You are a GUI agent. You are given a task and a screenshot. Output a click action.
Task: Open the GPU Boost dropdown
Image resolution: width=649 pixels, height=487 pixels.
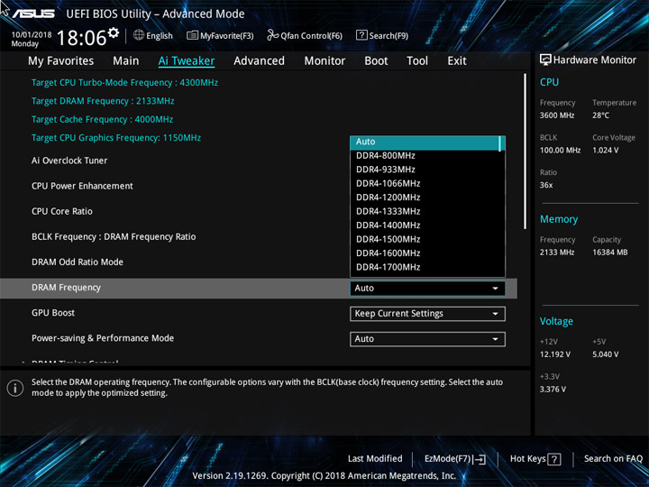tap(427, 314)
